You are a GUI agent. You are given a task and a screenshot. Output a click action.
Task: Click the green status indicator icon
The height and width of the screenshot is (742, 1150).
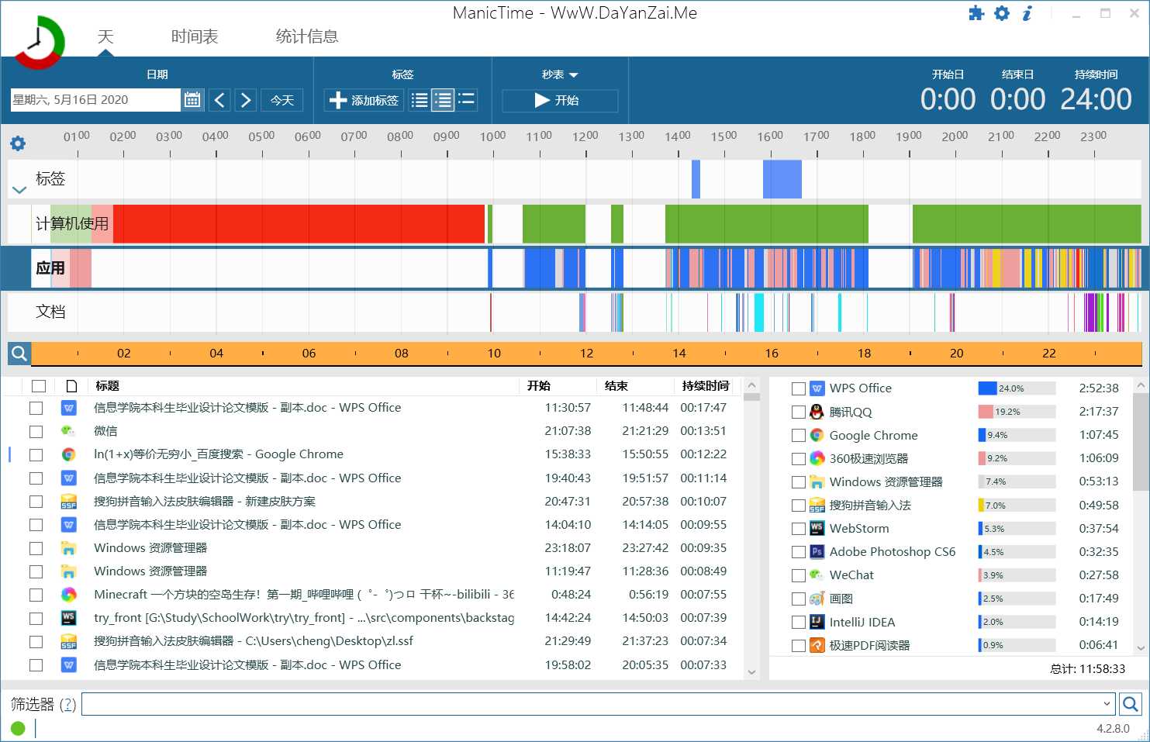click(18, 728)
